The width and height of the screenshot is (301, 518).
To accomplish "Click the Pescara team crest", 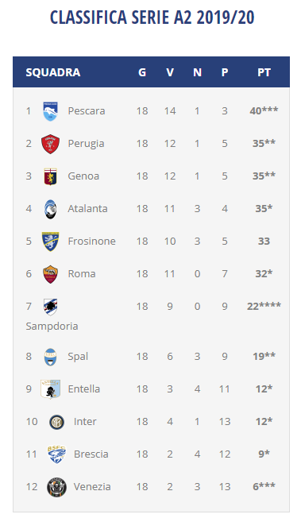I will [x=51, y=111].
